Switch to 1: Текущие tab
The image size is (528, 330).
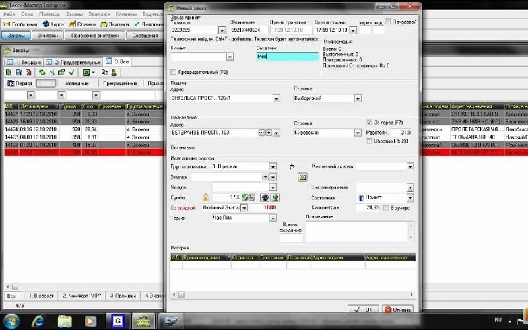tap(24, 62)
